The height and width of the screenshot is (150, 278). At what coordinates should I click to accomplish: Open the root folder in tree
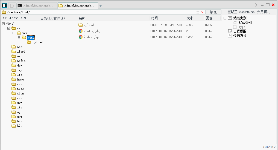pyautogui.click(x=18, y=84)
